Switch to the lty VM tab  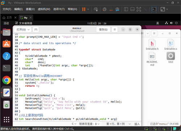pos(24,18)
